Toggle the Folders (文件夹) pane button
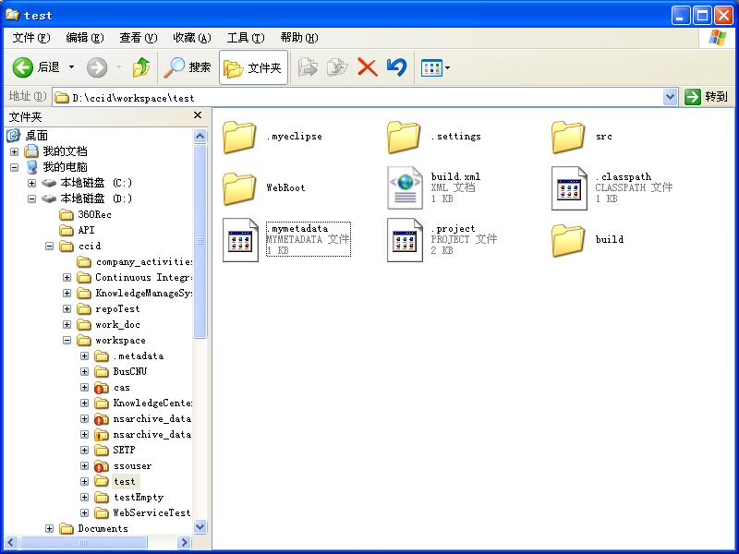739x554 pixels. (253, 67)
